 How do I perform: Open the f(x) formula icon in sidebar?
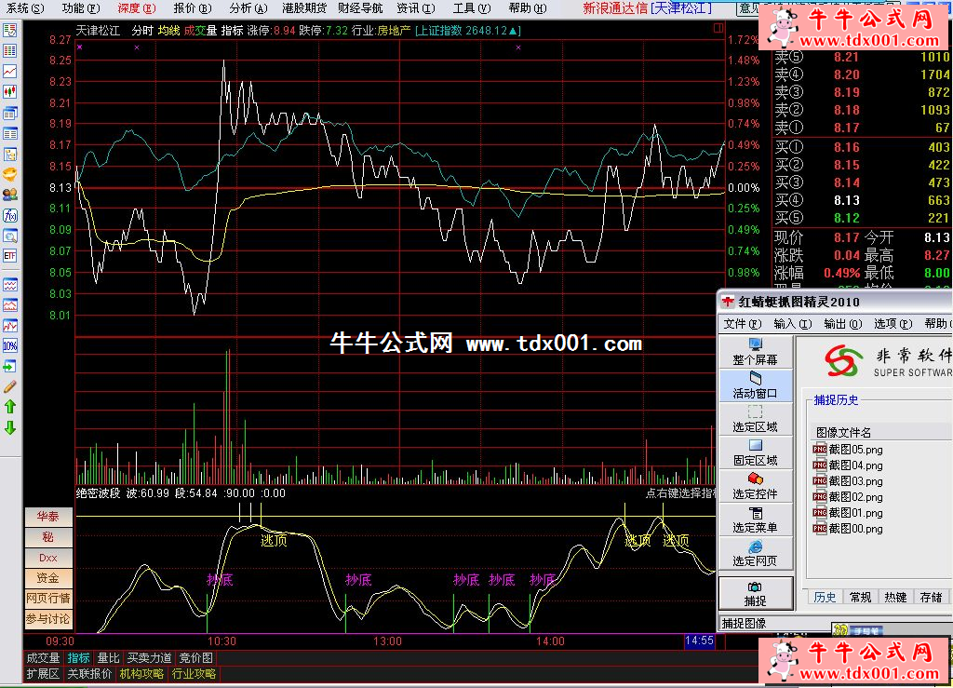pos(9,216)
